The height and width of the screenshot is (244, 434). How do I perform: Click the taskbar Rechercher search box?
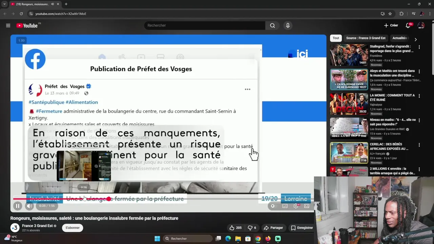188,239
